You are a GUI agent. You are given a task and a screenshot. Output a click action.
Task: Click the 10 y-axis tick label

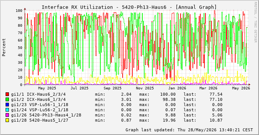(20, 77)
